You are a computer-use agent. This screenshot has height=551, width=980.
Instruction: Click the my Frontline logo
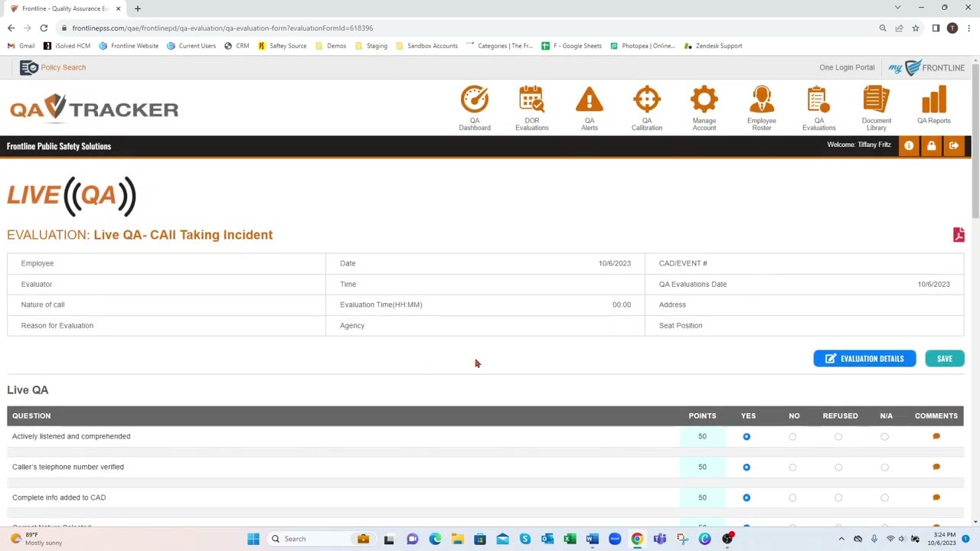(926, 67)
